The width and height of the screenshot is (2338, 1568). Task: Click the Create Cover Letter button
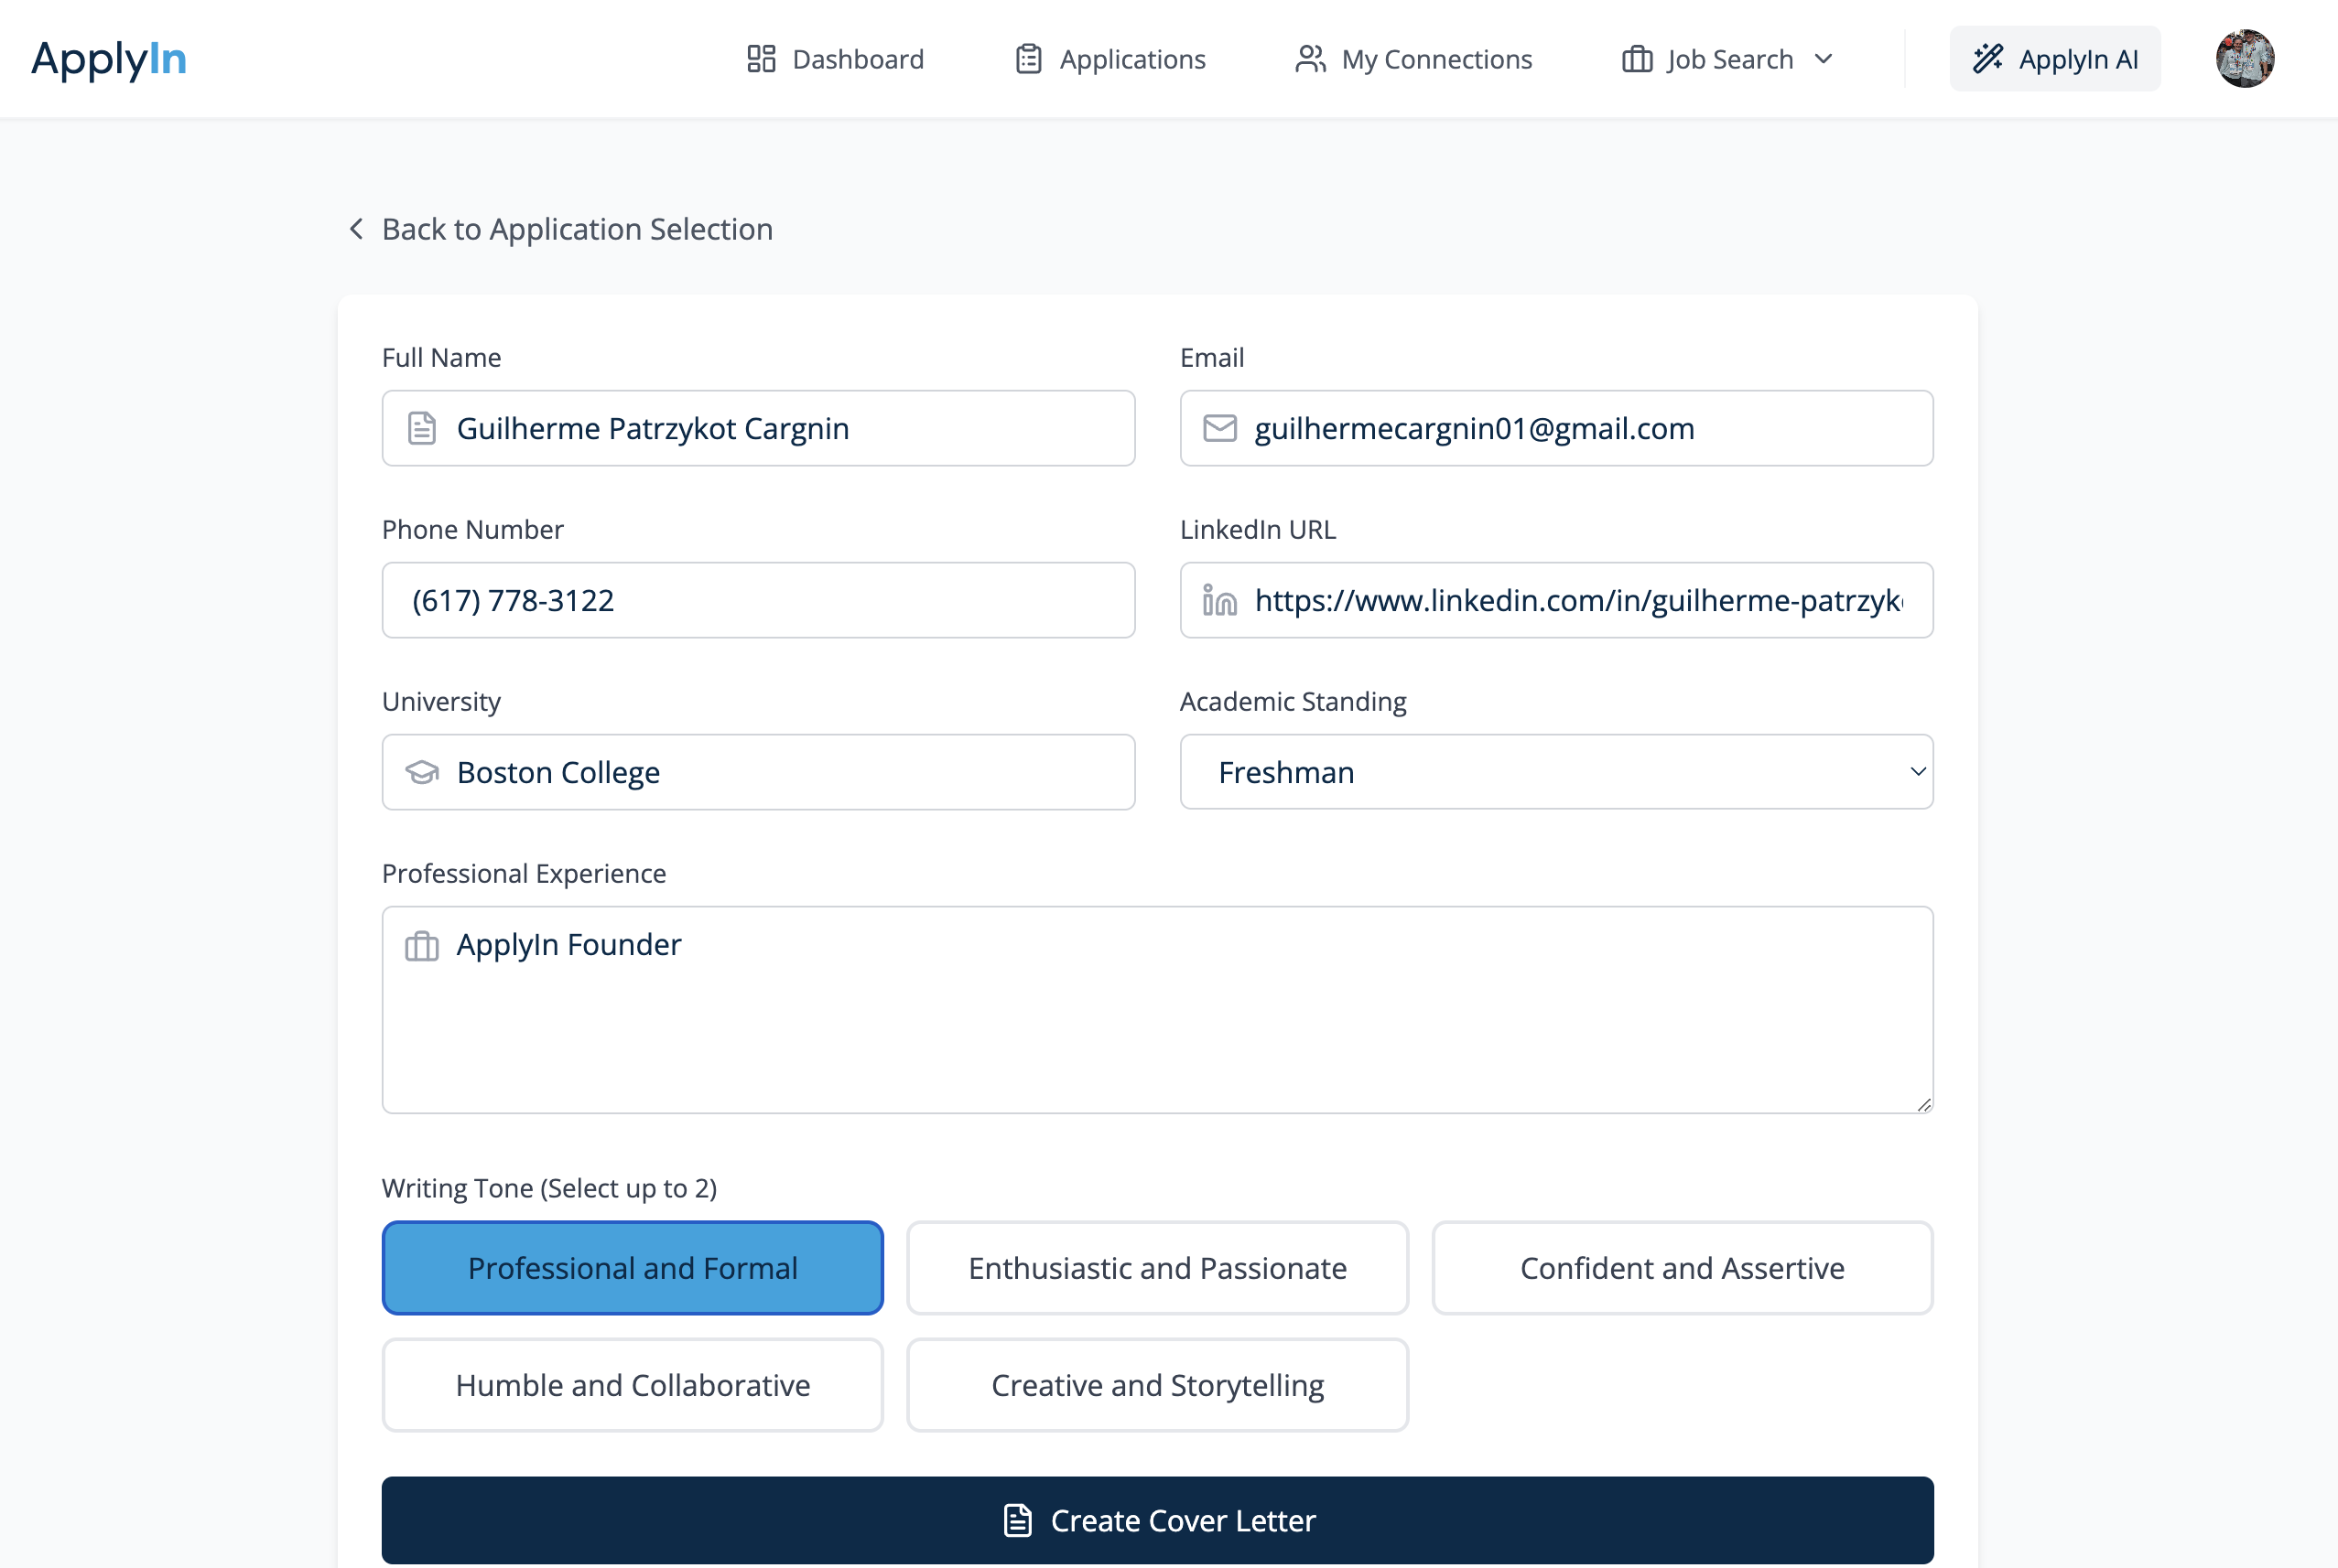coord(1157,1520)
